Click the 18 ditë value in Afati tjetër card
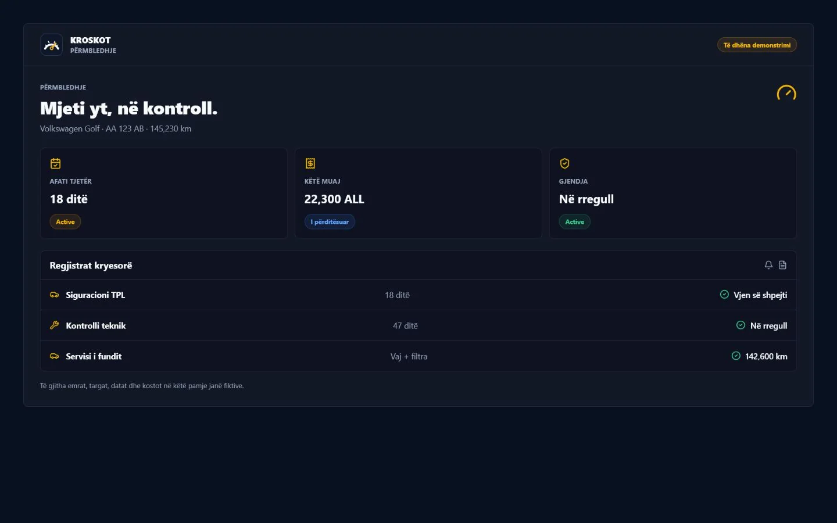This screenshot has height=523, width=837. 69,199
